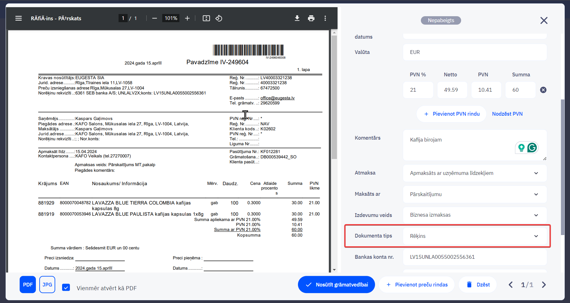Edit the Bankas konta nr. field

[x=475, y=257]
